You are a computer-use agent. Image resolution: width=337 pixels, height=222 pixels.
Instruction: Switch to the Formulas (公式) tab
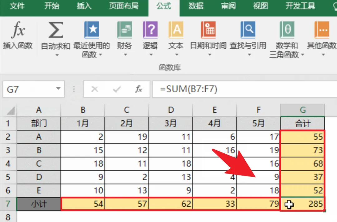(164, 7)
